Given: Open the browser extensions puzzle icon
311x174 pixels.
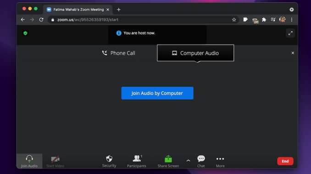Looking at the screenshot, I should click(264, 20).
